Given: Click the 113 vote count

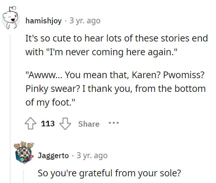Looking at the screenshot, I should pos(48,123).
